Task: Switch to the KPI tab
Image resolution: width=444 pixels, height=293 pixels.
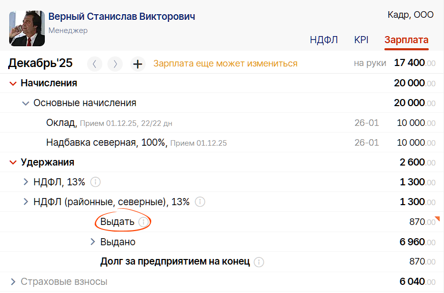Action: pyautogui.click(x=361, y=40)
